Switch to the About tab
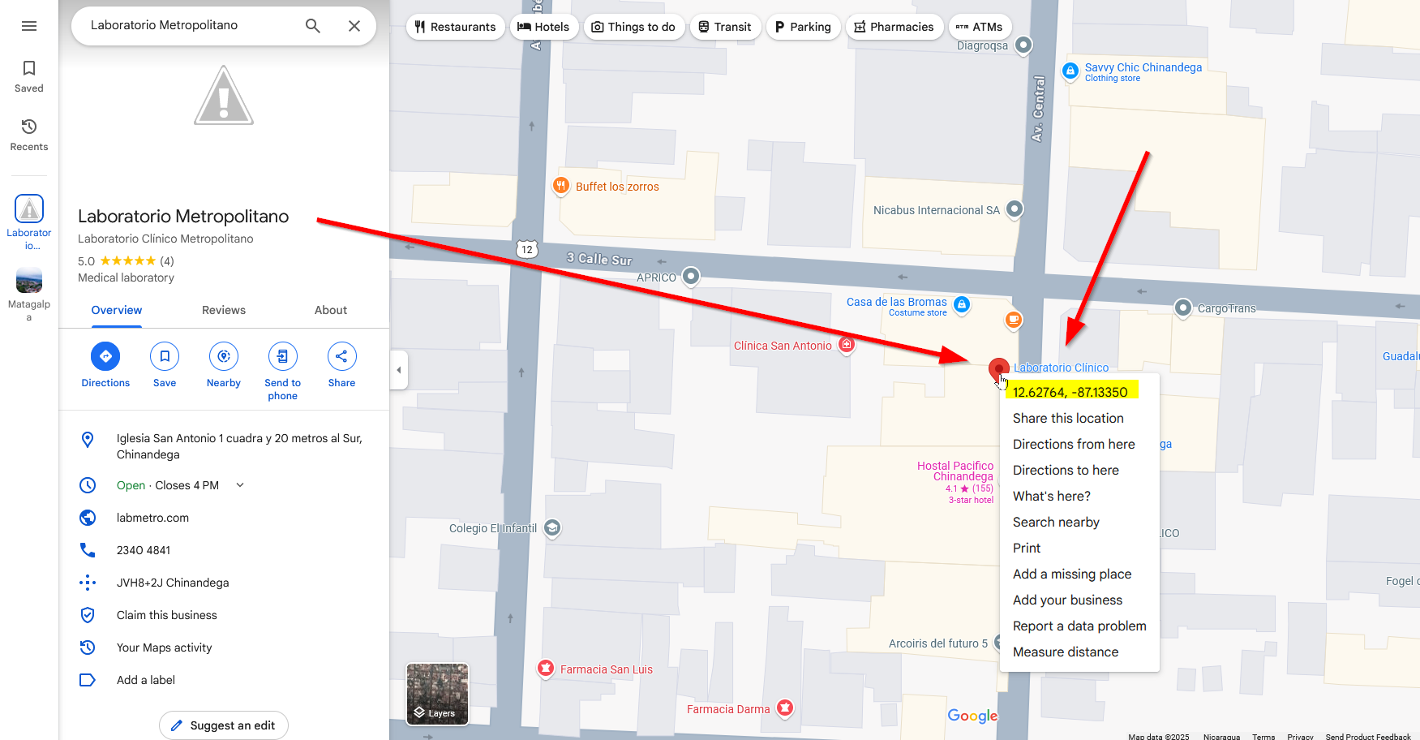The image size is (1420, 740). [331, 311]
